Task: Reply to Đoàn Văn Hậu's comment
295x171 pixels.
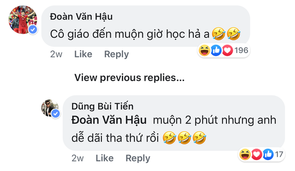Action: pos(116,54)
